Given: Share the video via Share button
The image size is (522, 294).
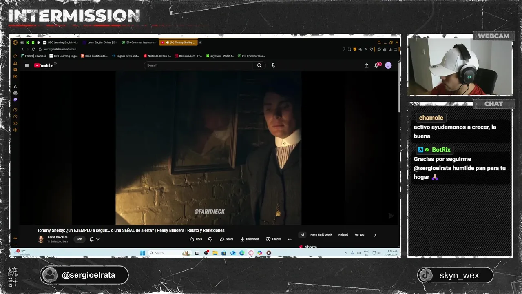Looking at the screenshot, I should click(226, 239).
